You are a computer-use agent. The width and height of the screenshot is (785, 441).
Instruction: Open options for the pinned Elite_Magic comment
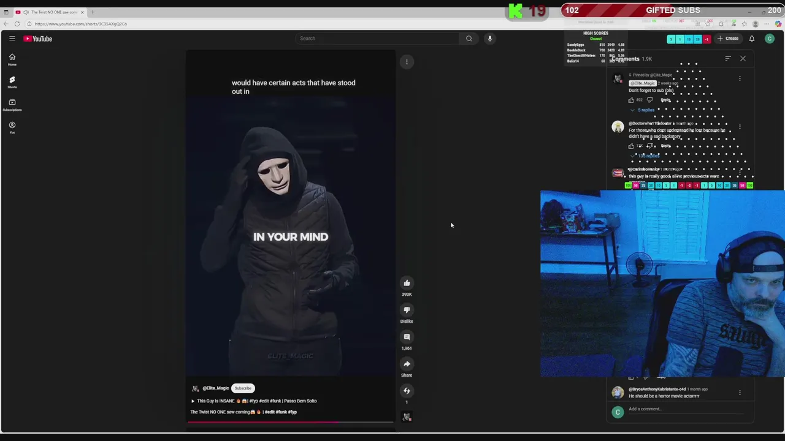[x=740, y=78]
